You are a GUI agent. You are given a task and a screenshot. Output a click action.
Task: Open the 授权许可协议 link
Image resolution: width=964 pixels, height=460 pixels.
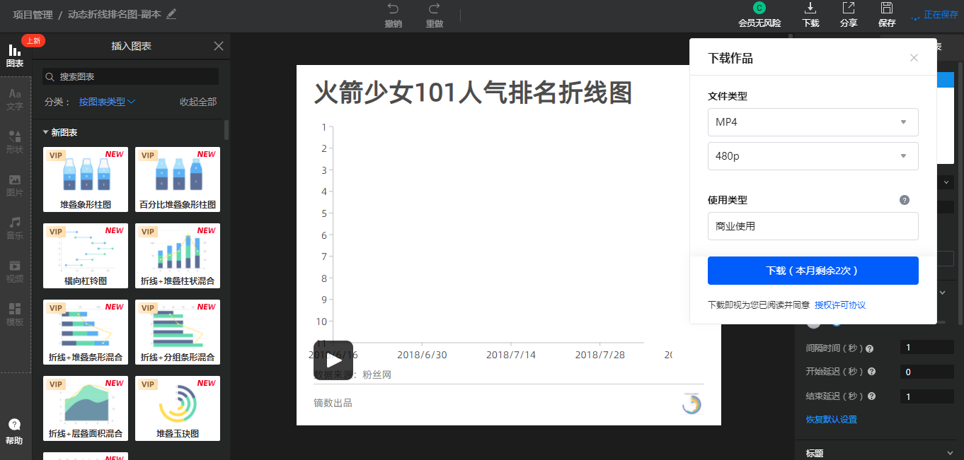840,305
